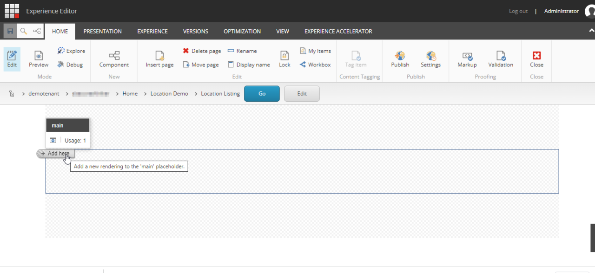The image size is (595, 273).
Task: Switch to the Presentation tab
Action: coord(103,32)
